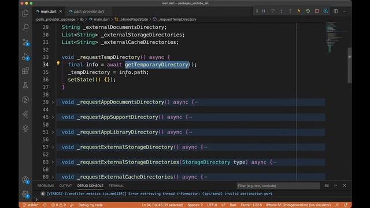Image resolution: width=370 pixels, height=208 pixels.
Task: Change end of line via LF
Action: pyautogui.click(x=223, y=205)
